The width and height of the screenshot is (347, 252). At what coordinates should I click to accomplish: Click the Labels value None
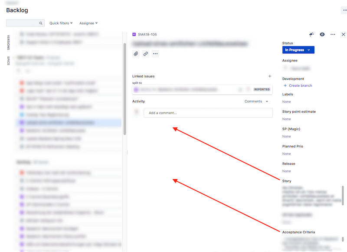286,102
